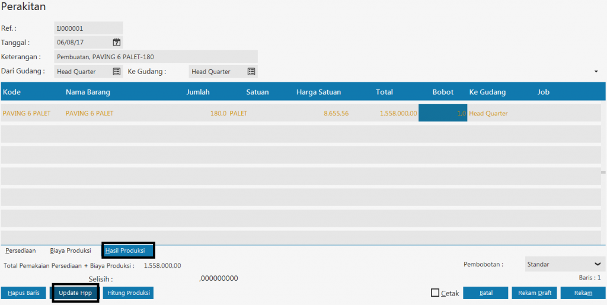The image size is (607, 305).
Task: Open the Tanggal calendar picker icon
Action: (117, 42)
